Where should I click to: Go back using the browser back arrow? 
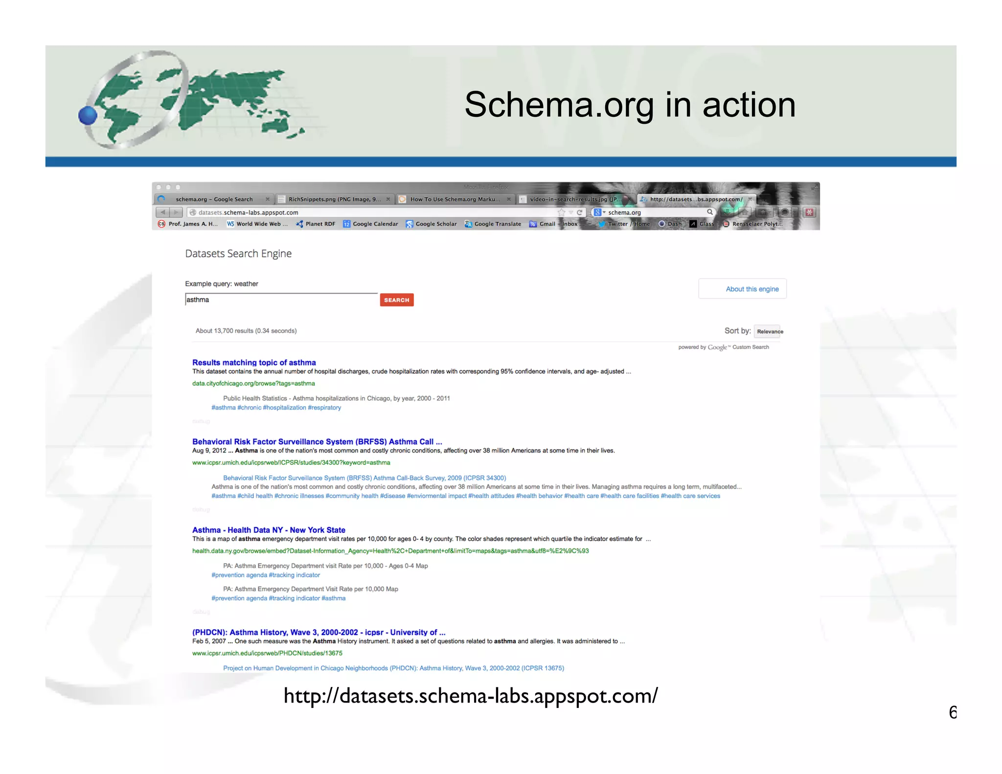pyautogui.click(x=162, y=212)
